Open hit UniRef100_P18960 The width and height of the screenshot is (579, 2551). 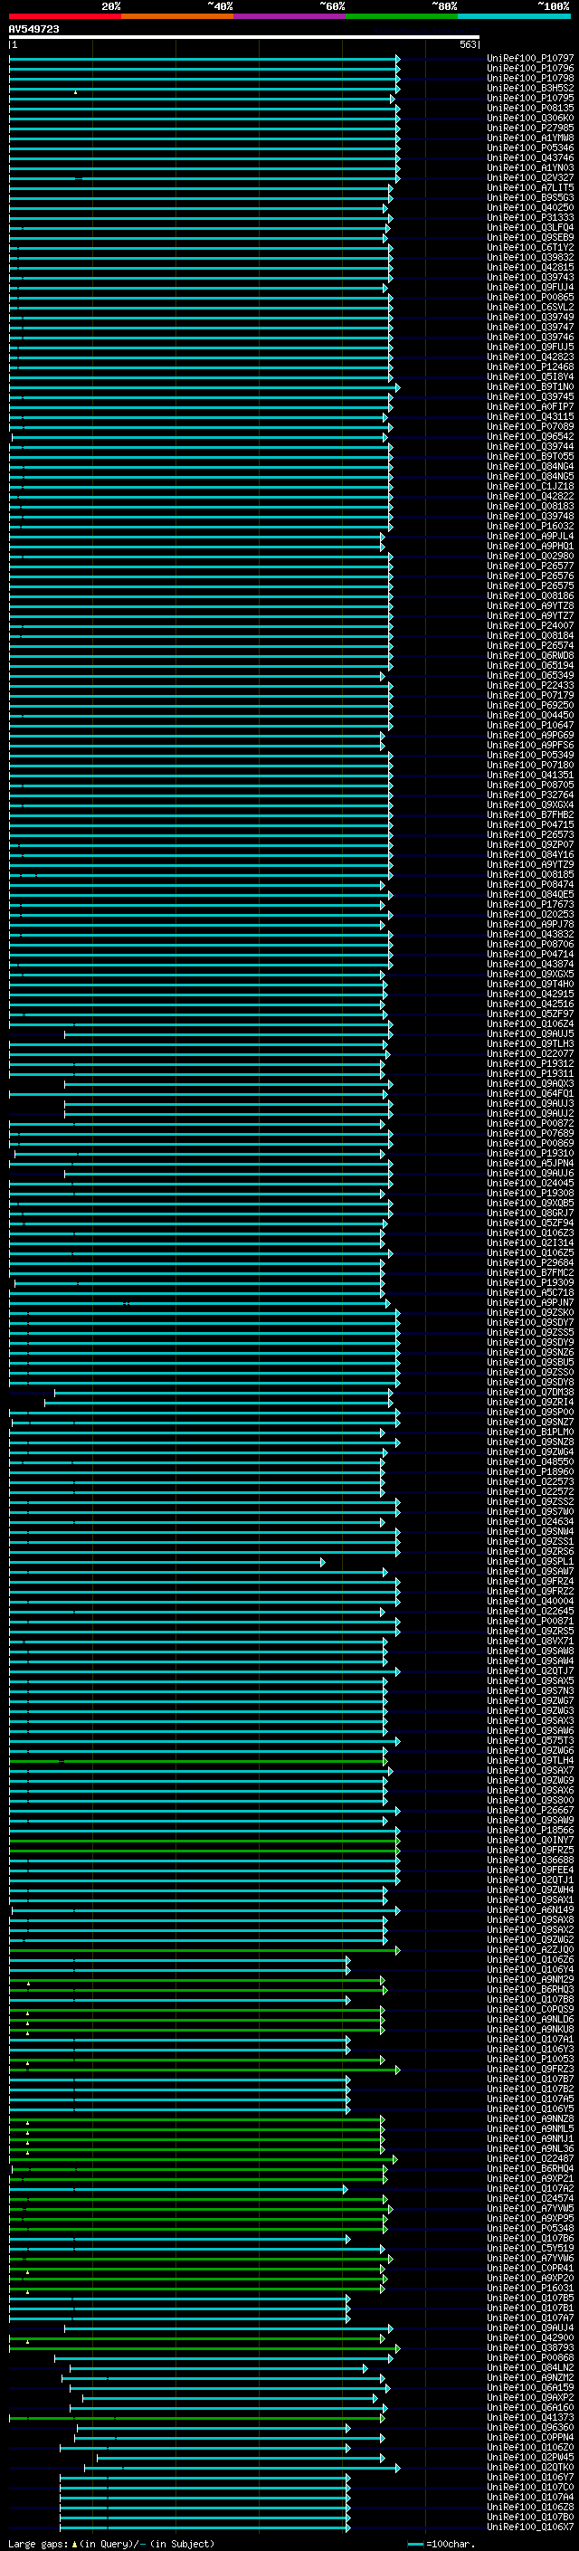(x=529, y=1471)
